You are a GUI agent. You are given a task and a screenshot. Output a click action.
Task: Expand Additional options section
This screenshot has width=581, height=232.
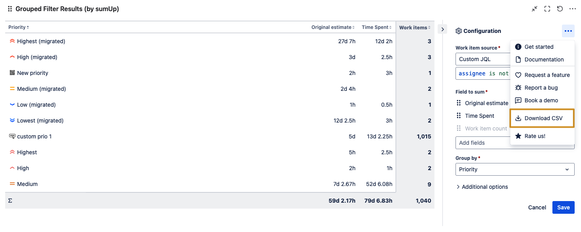click(482, 187)
